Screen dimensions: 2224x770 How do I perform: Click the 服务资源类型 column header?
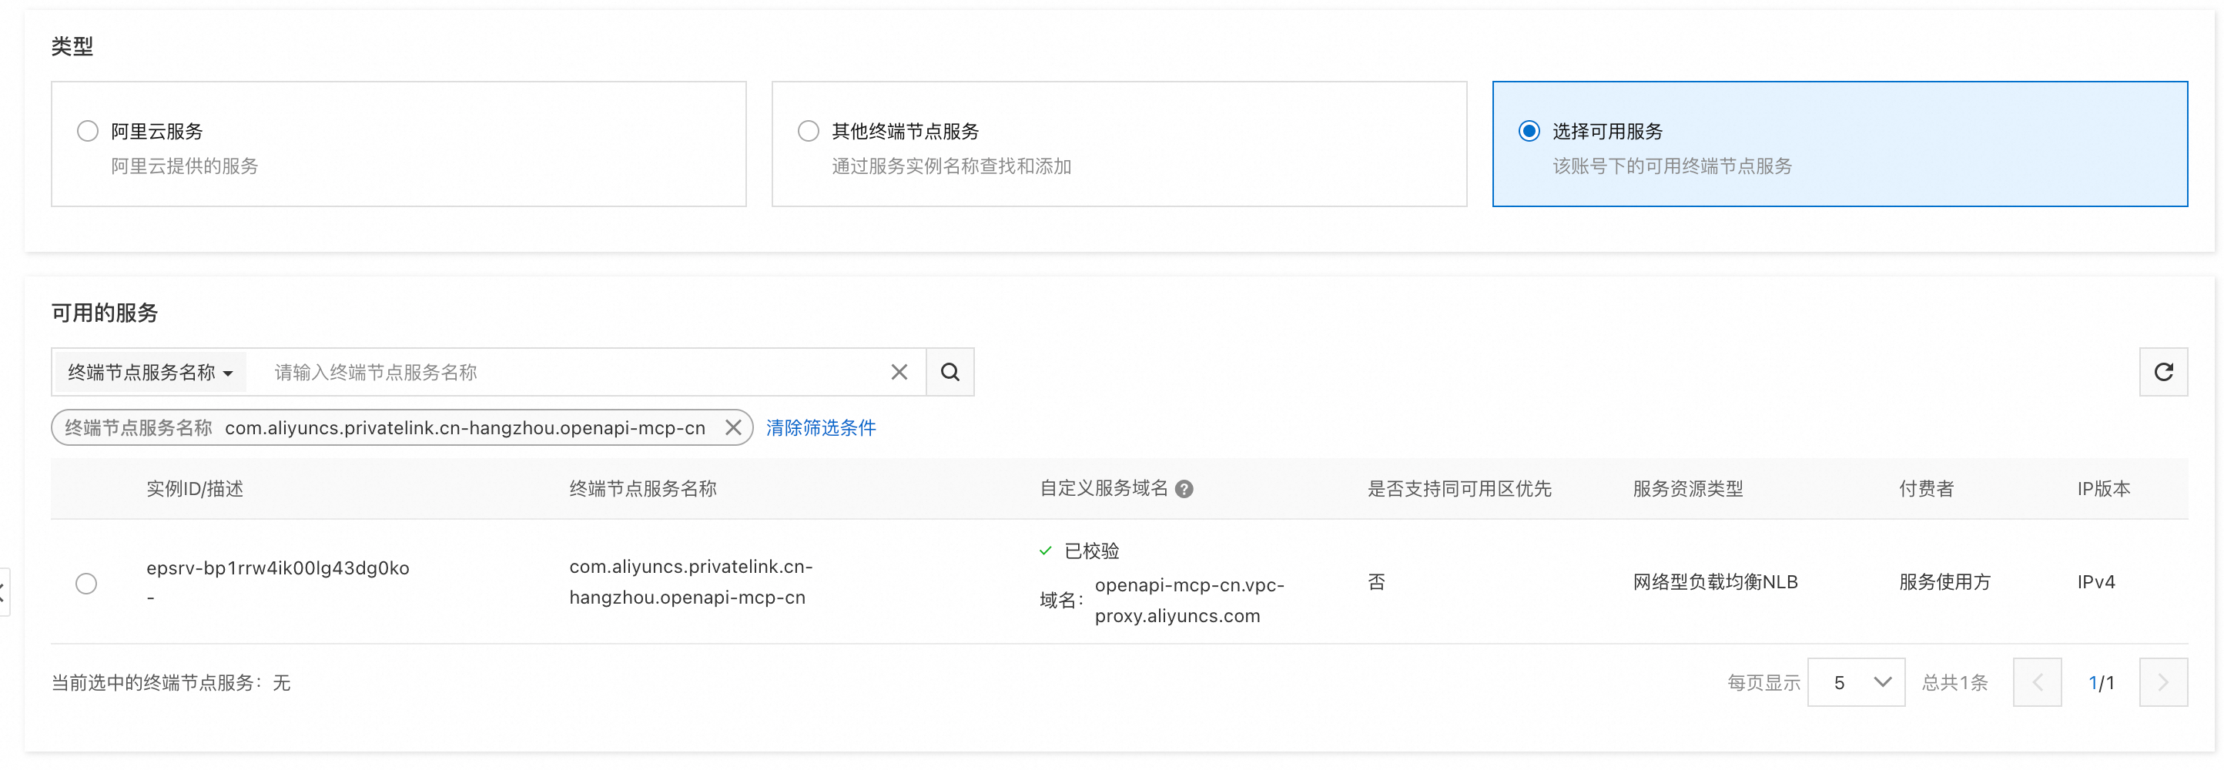point(1687,489)
